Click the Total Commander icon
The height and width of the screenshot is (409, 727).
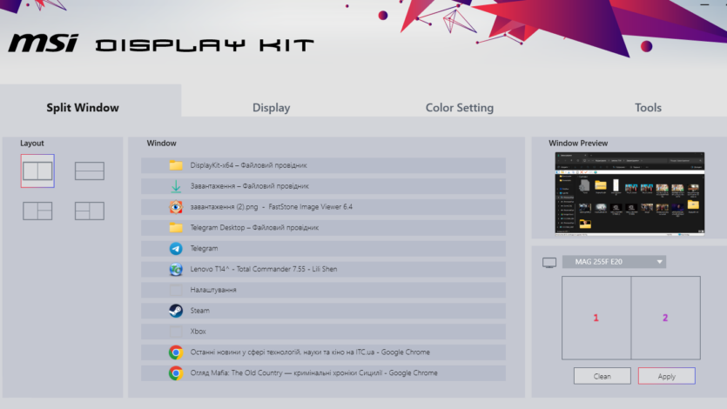(x=176, y=269)
